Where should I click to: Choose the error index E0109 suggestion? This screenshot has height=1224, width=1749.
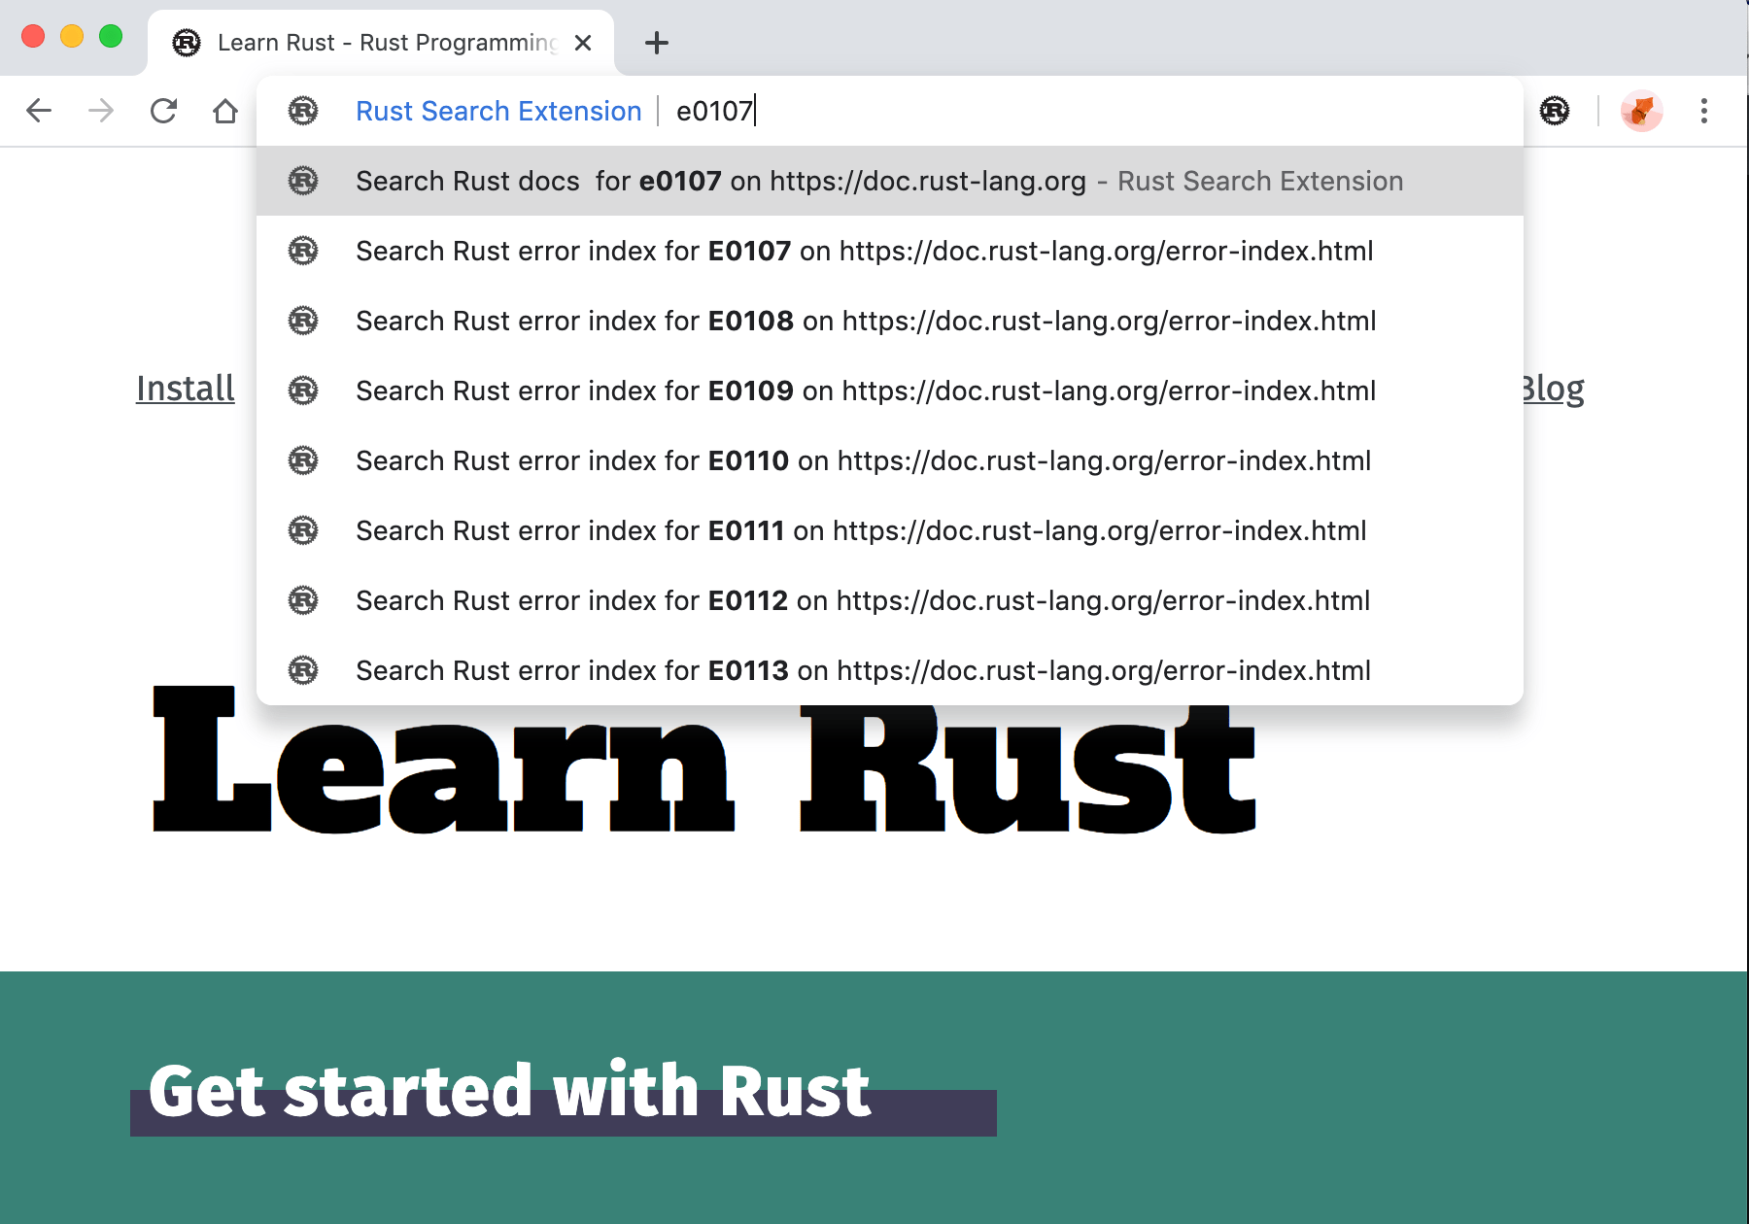tap(890, 391)
